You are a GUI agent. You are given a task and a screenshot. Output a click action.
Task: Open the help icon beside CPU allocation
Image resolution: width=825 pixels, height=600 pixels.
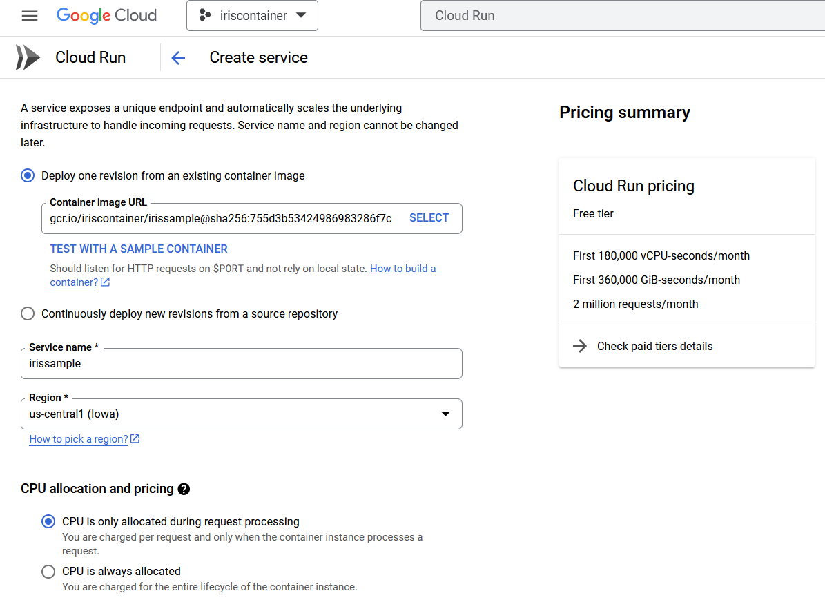pyautogui.click(x=184, y=489)
